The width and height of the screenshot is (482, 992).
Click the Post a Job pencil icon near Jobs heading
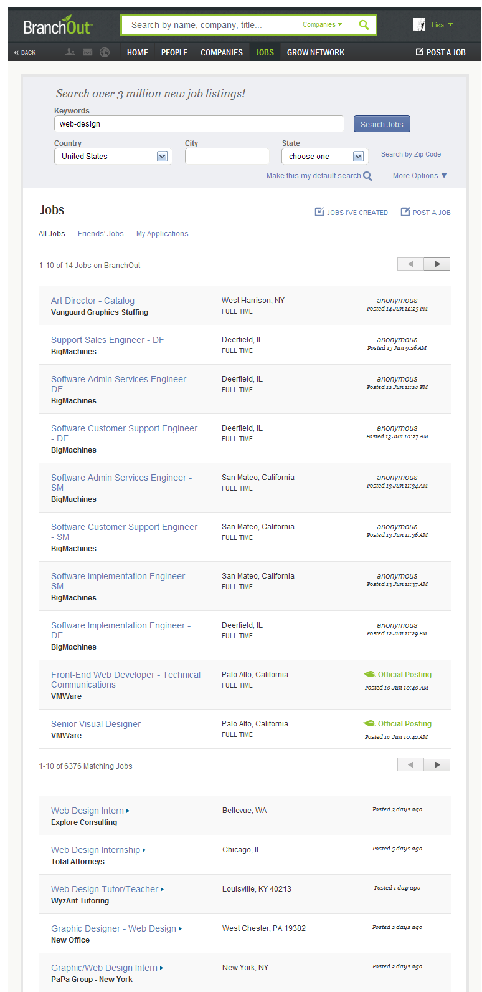point(405,212)
